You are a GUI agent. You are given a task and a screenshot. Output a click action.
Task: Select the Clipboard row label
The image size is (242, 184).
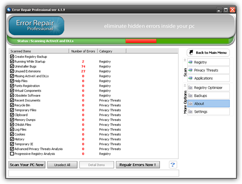click(x=21, y=115)
